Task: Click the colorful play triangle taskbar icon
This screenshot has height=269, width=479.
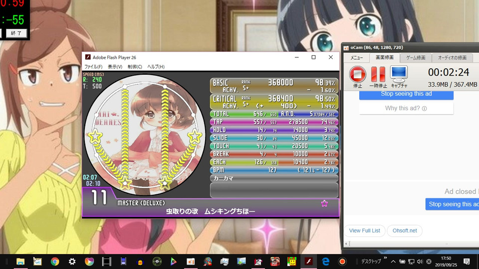Action: point(174,262)
